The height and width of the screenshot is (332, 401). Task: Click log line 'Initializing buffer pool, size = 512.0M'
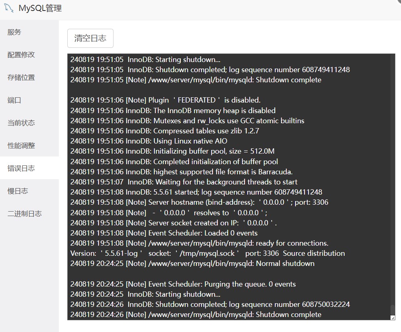[x=172, y=151]
